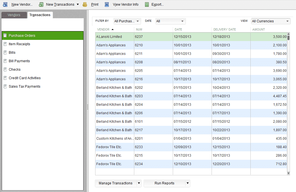This screenshot has width=296, height=192.
Task: Click the table scroll down arrow
Action: (288, 173)
